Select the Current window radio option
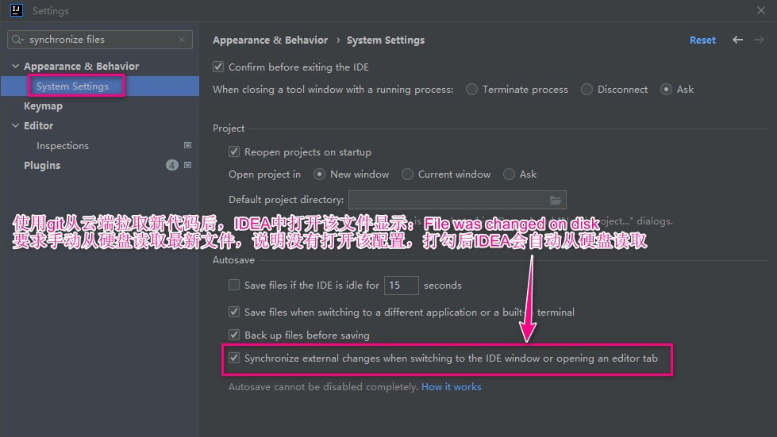Viewport: 777px width, 437px height. coord(407,174)
